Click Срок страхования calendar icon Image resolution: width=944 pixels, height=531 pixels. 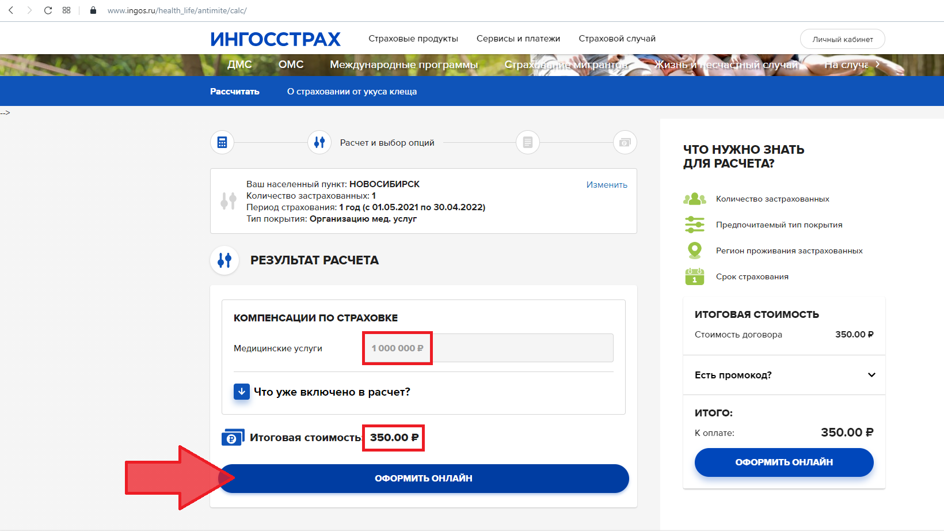pos(695,276)
